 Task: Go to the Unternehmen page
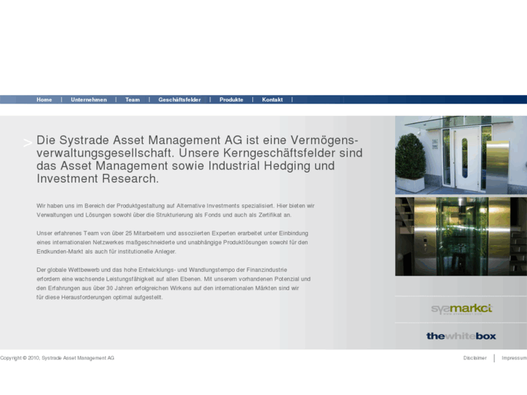pos(88,99)
